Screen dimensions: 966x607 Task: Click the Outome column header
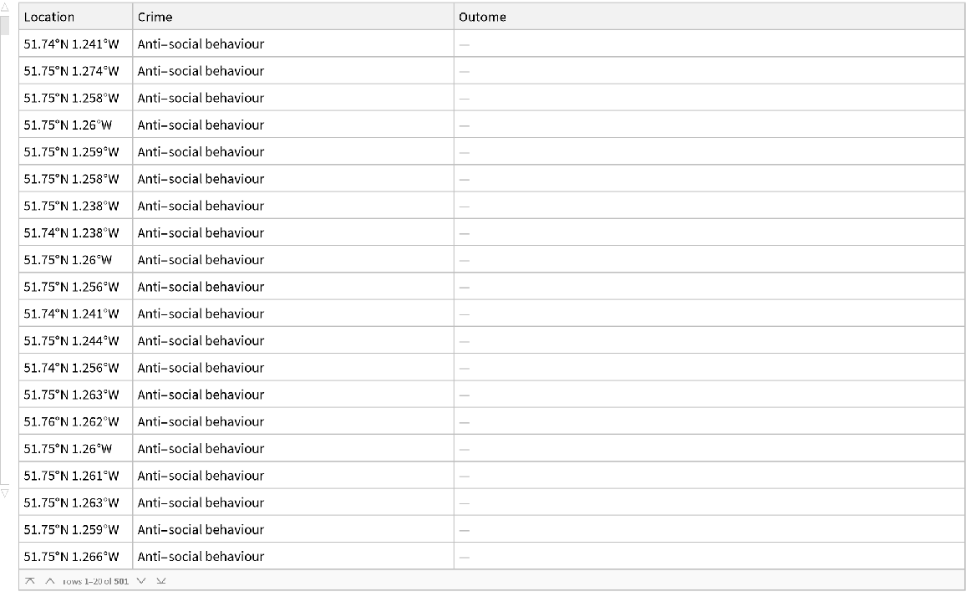(709, 17)
